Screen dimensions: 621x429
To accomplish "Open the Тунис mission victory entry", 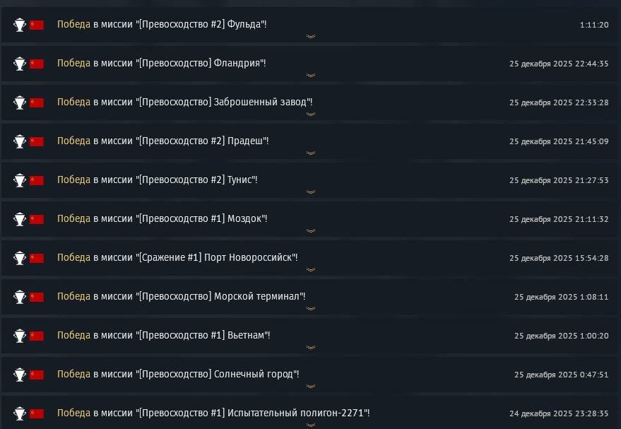I will pyautogui.click(x=158, y=180).
